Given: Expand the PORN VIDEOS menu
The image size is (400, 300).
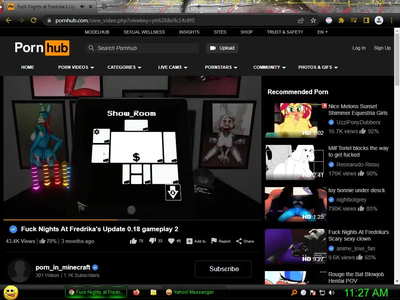Looking at the screenshot, I should tap(76, 67).
